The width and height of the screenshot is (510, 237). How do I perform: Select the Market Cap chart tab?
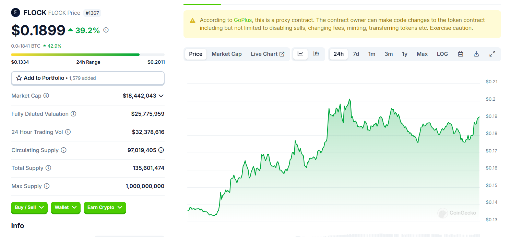tap(227, 54)
